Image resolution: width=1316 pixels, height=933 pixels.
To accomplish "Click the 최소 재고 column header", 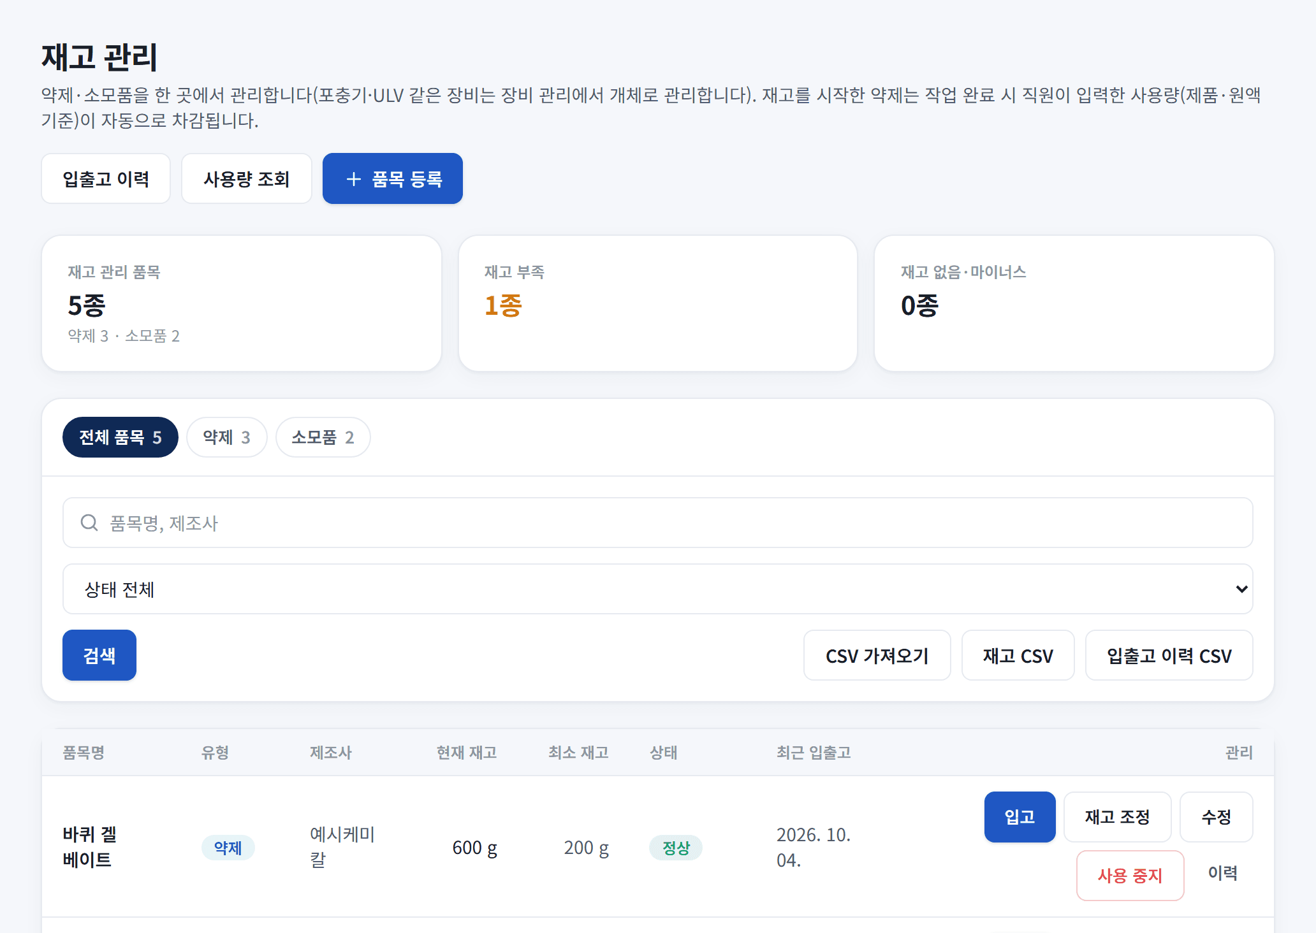I will (x=578, y=753).
